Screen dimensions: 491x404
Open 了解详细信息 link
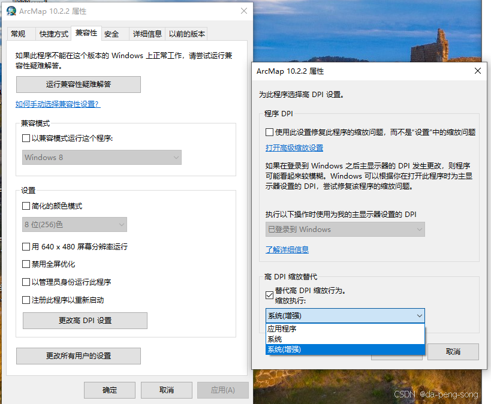pyautogui.click(x=287, y=249)
